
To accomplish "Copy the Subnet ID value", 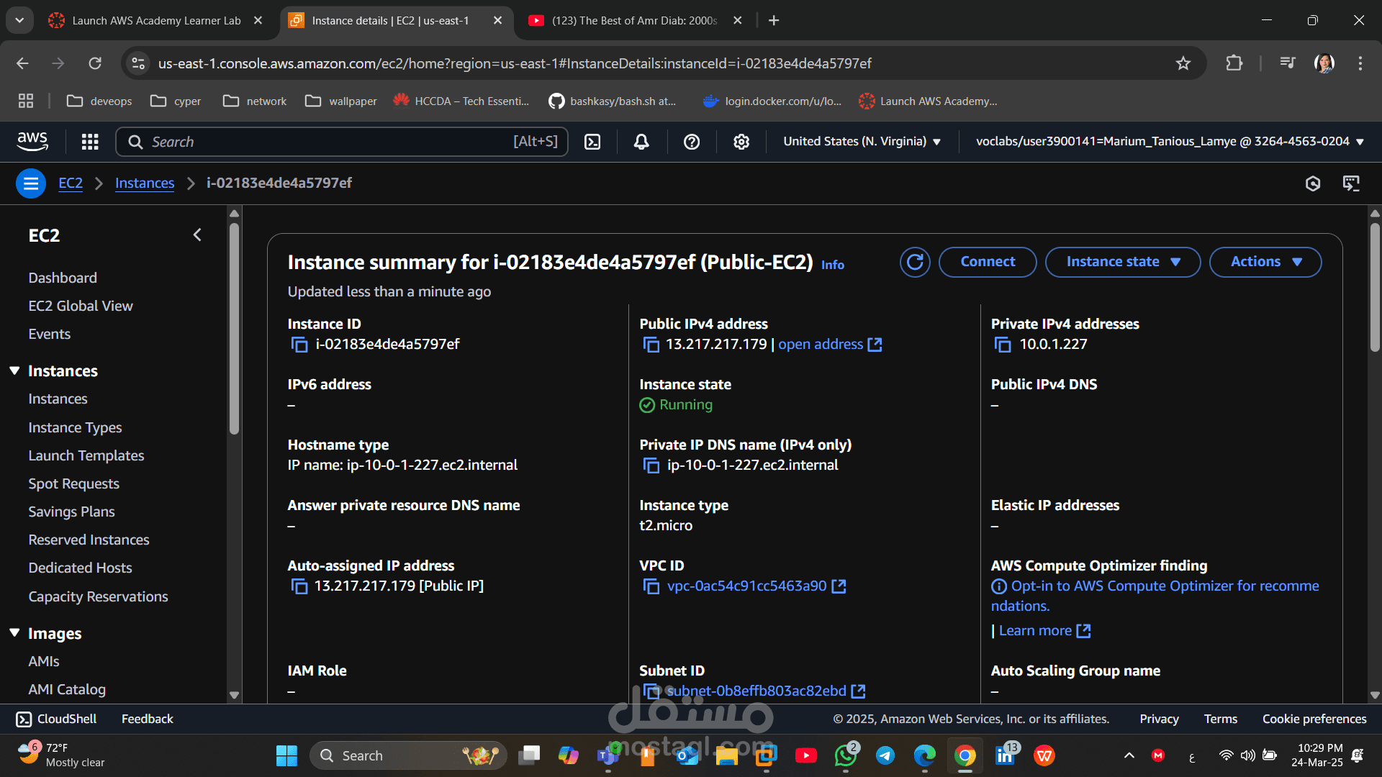I will tap(651, 691).
